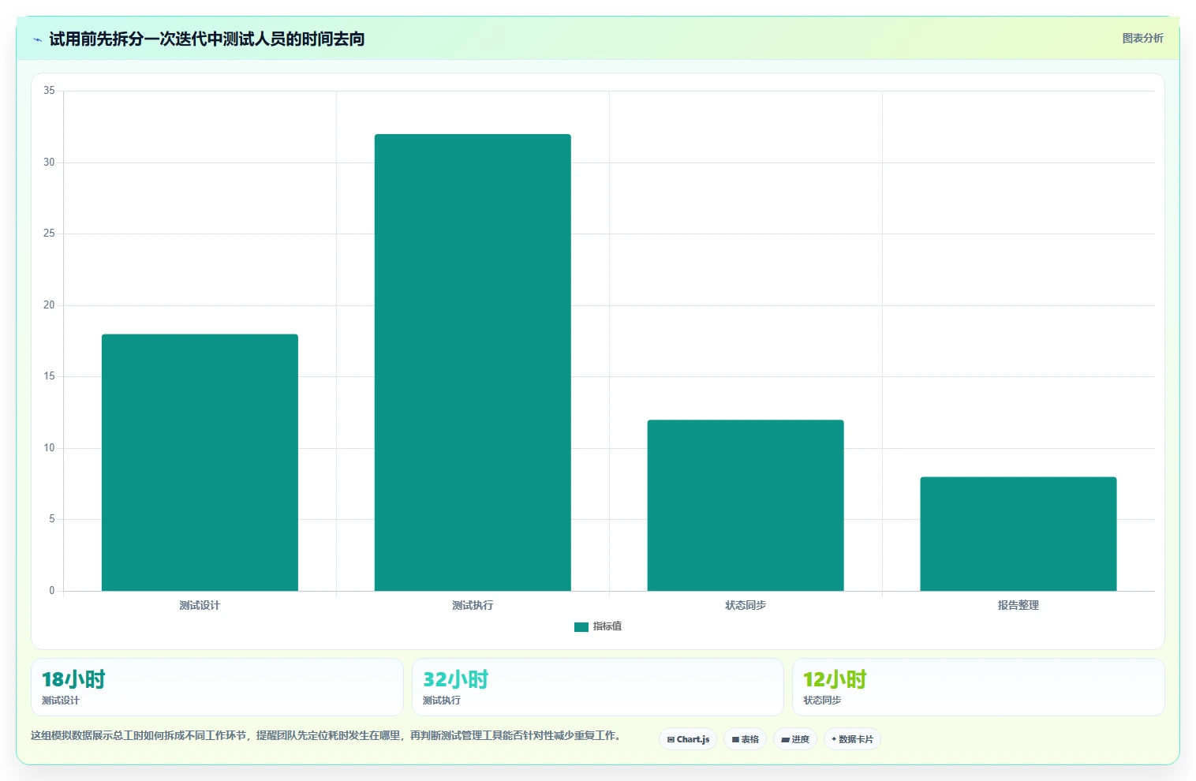Click the y-axis value 20
The width and height of the screenshot is (1196, 781).
pyautogui.click(x=49, y=305)
